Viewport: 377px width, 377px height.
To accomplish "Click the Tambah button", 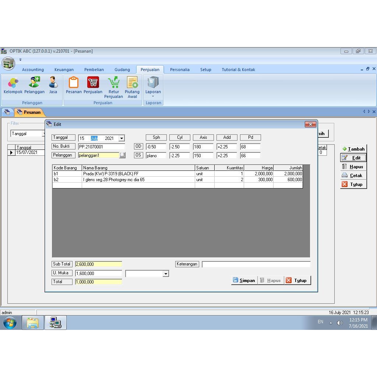I will (353, 149).
